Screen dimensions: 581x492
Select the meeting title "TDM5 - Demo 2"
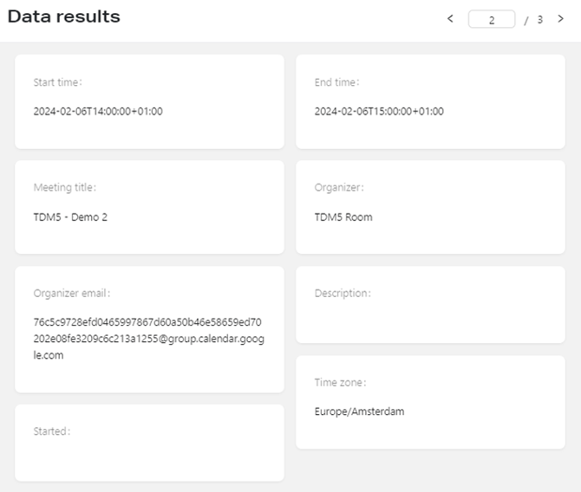click(x=70, y=217)
